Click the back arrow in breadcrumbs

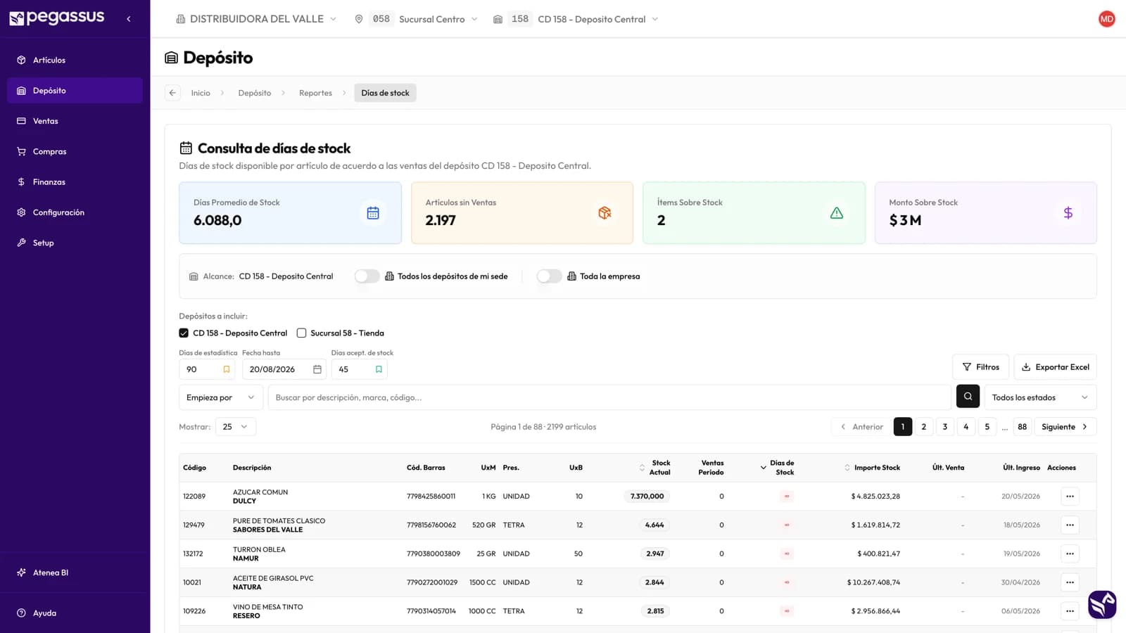point(172,93)
